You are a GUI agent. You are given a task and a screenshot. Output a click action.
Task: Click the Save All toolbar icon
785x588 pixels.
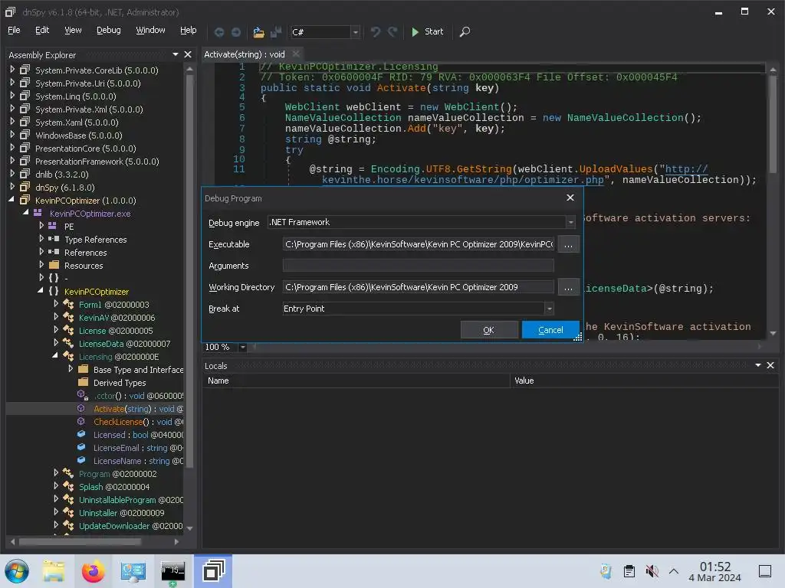pyautogui.click(x=276, y=32)
